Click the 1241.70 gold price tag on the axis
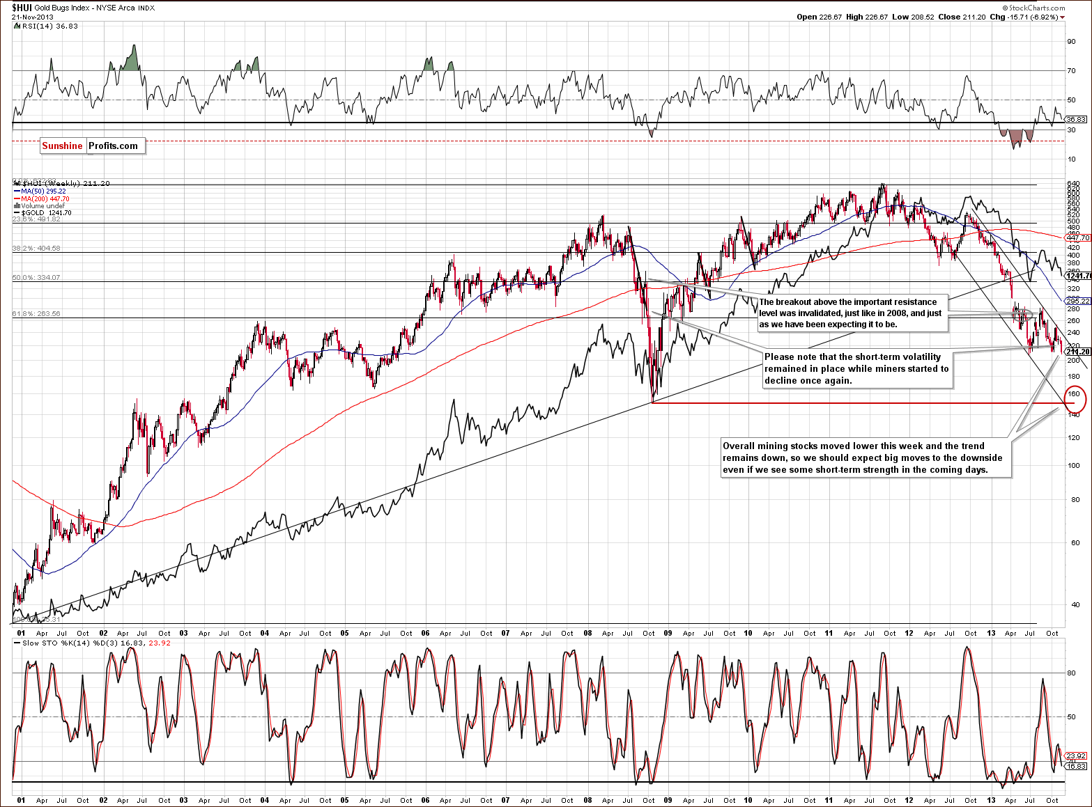Image resolution: width=1092 pixels, height=807 pixels. [x=1078, y=276]
